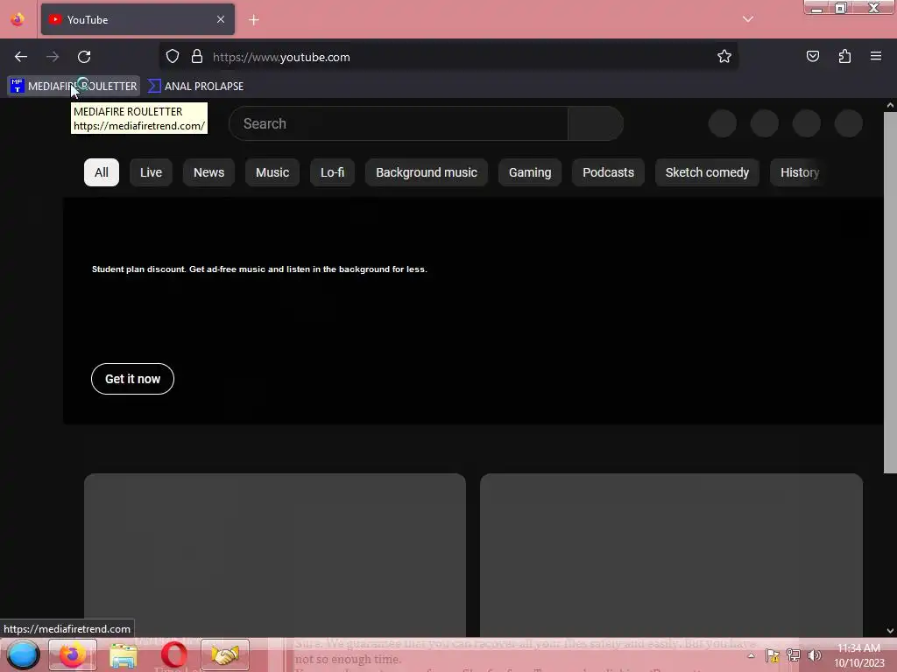897x672 pixels.
Task: Reload the page with the refresh icon
Action: (x=84, y=57)
